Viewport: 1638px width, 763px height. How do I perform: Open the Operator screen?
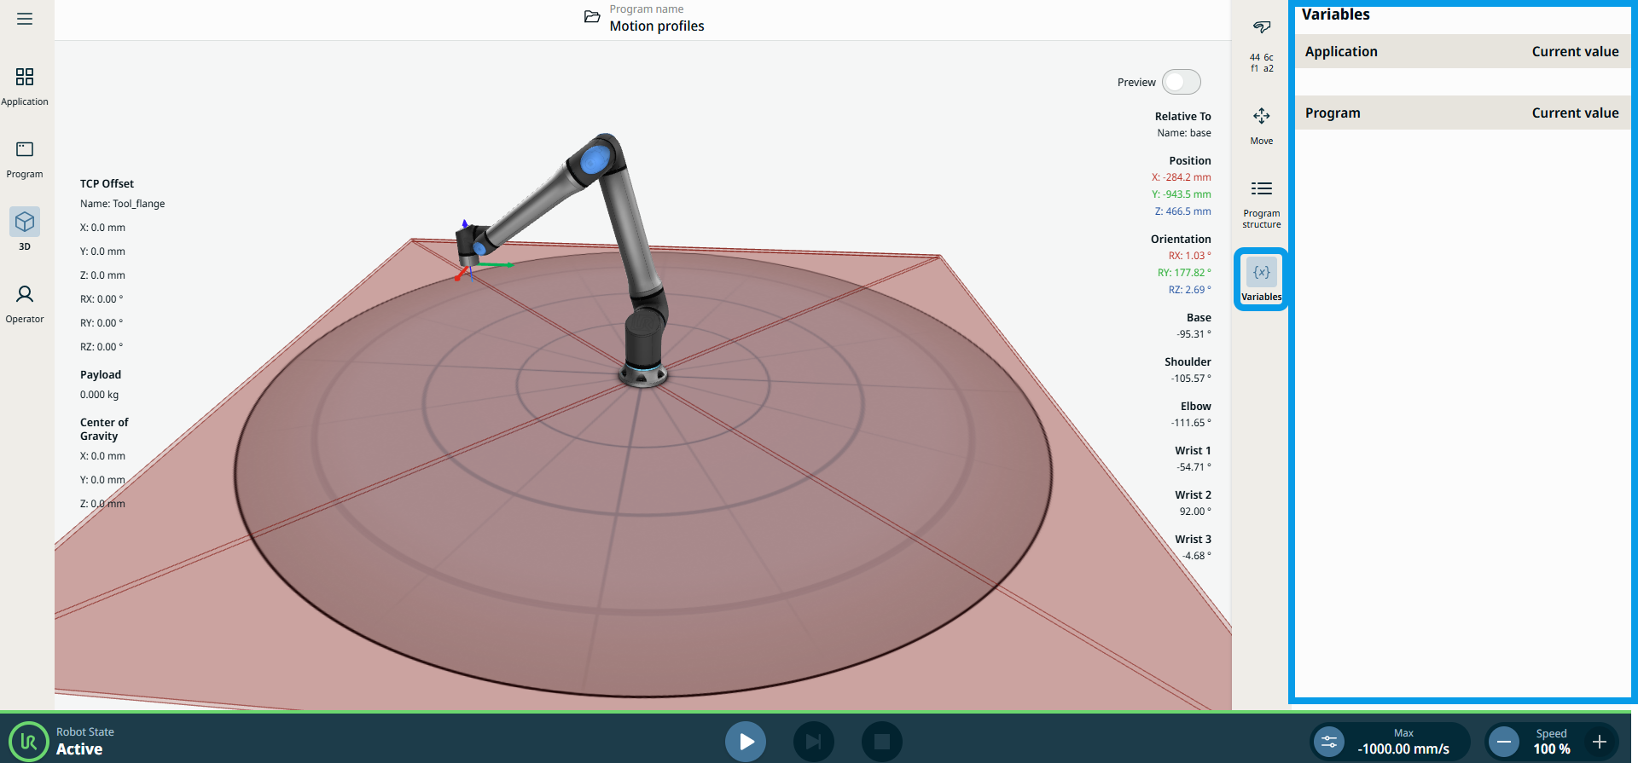[x=25, y=303]
